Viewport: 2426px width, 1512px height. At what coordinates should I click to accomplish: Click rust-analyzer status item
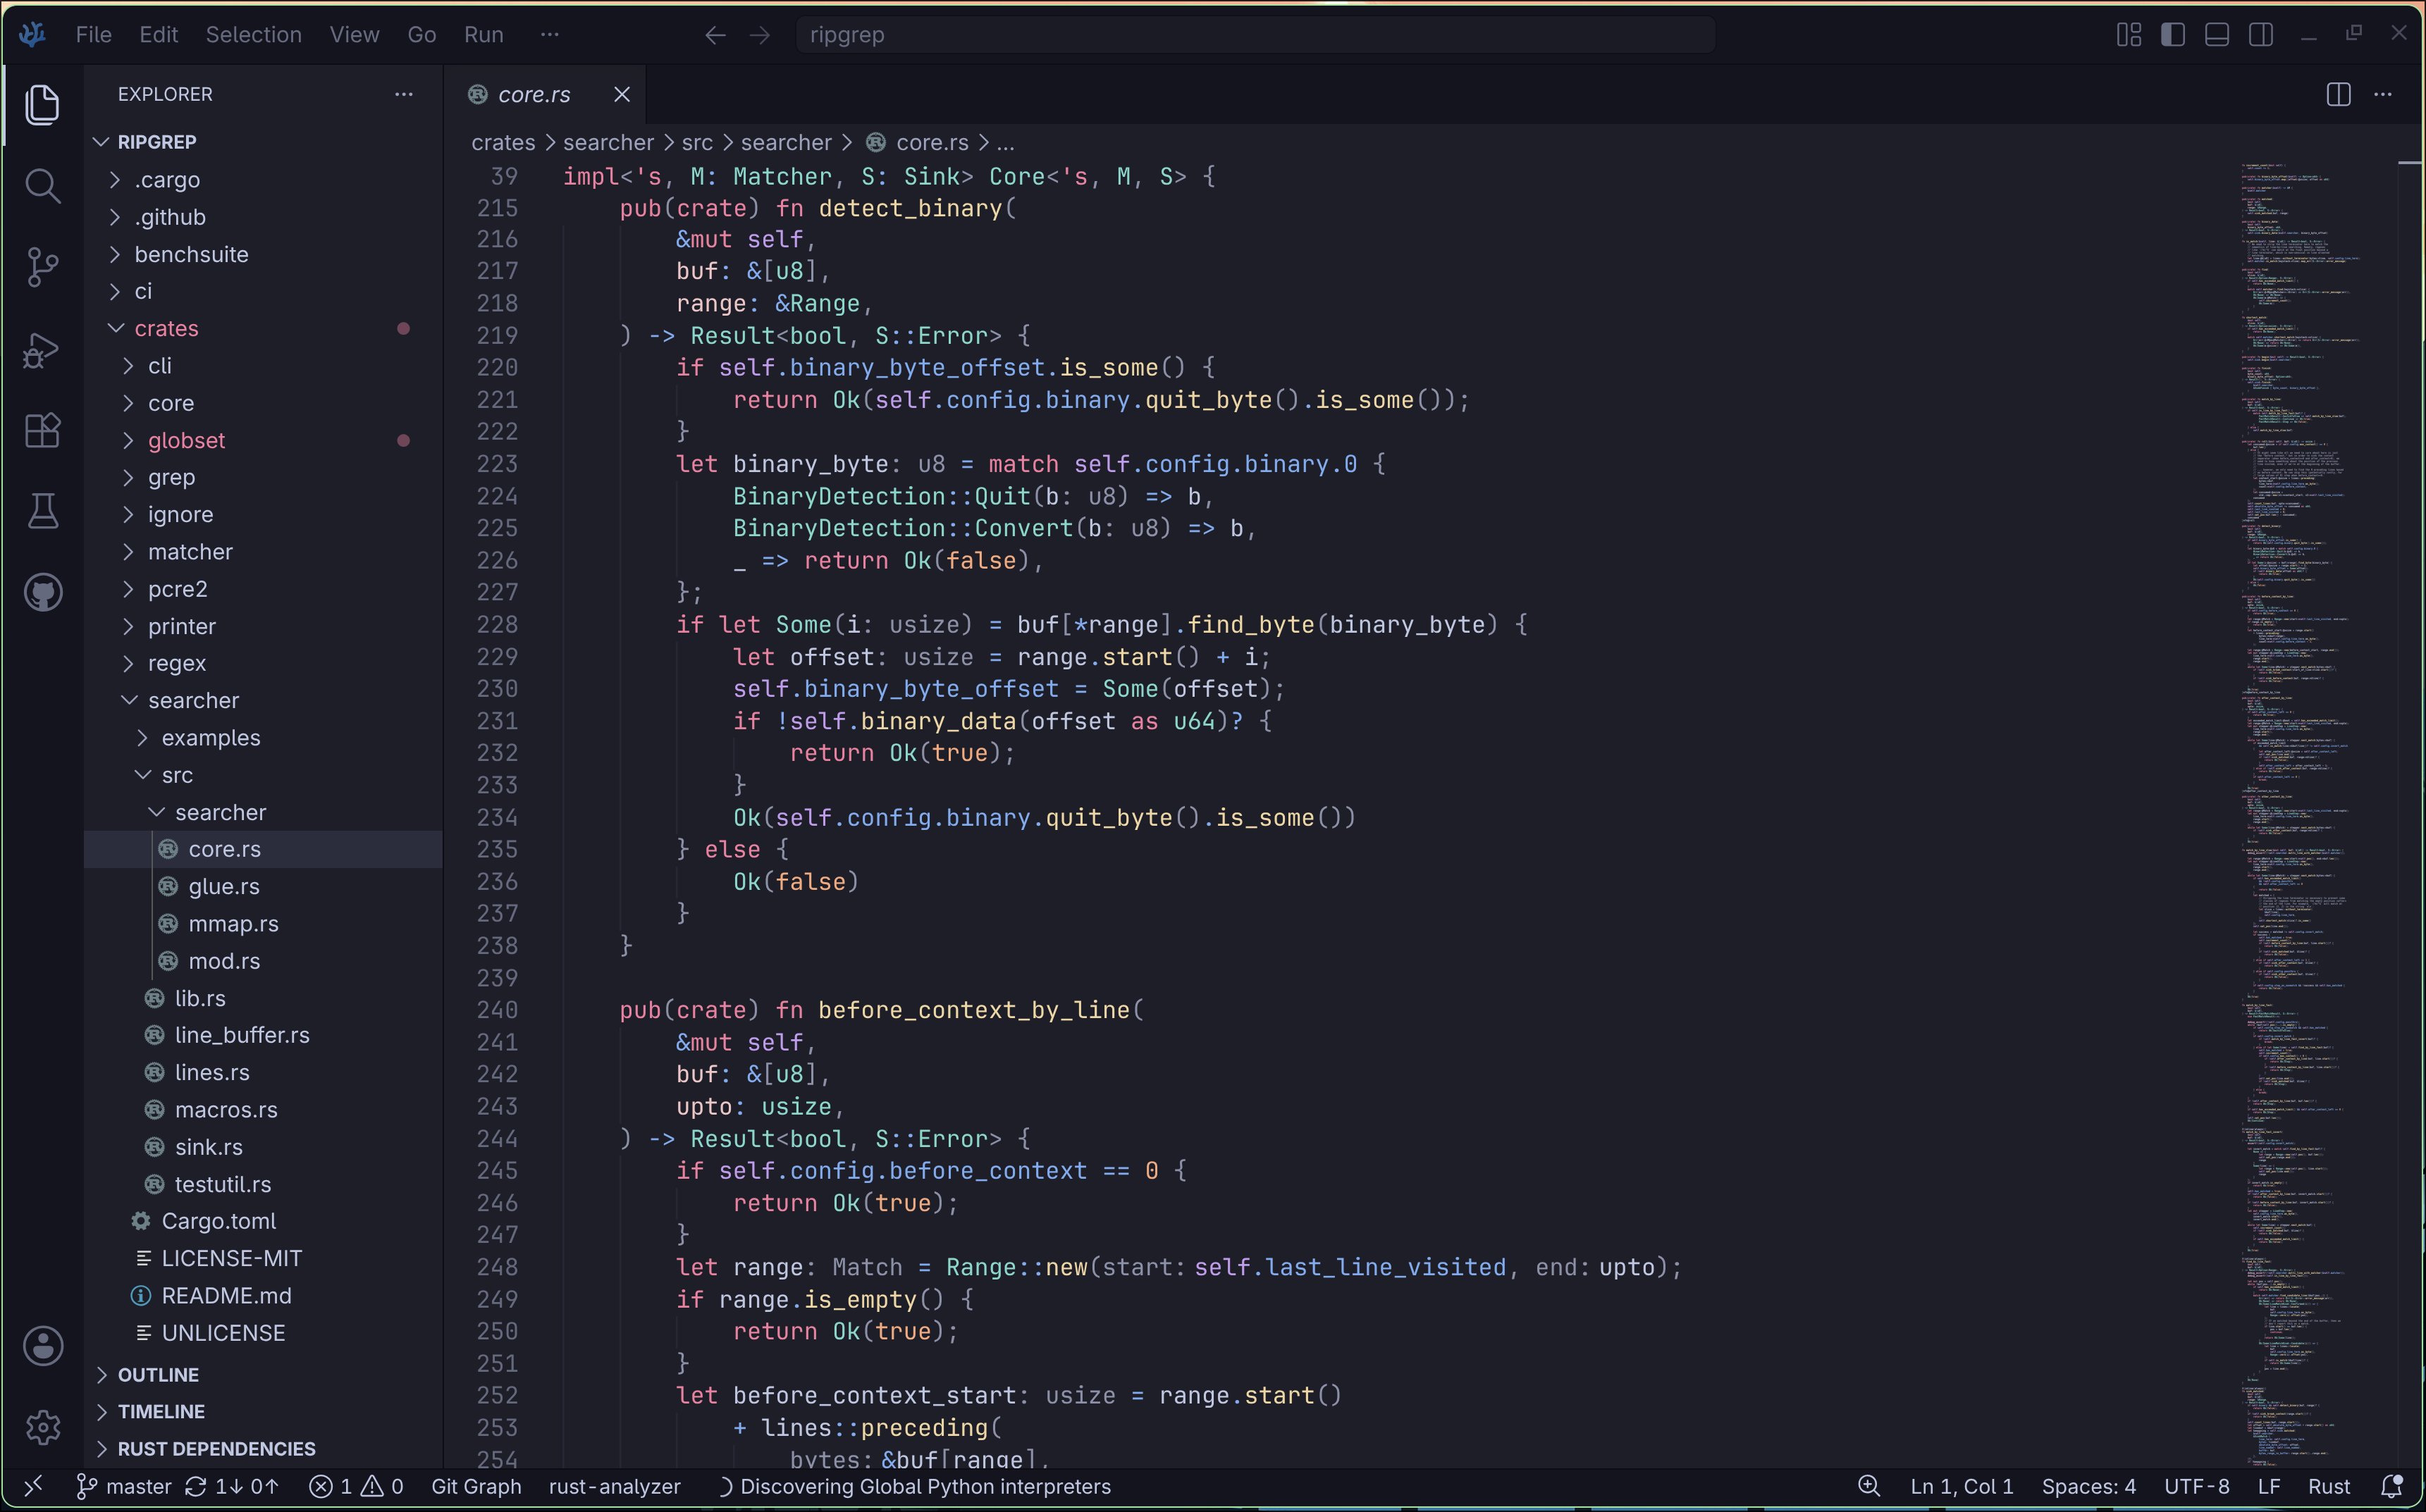(615, 1486)
